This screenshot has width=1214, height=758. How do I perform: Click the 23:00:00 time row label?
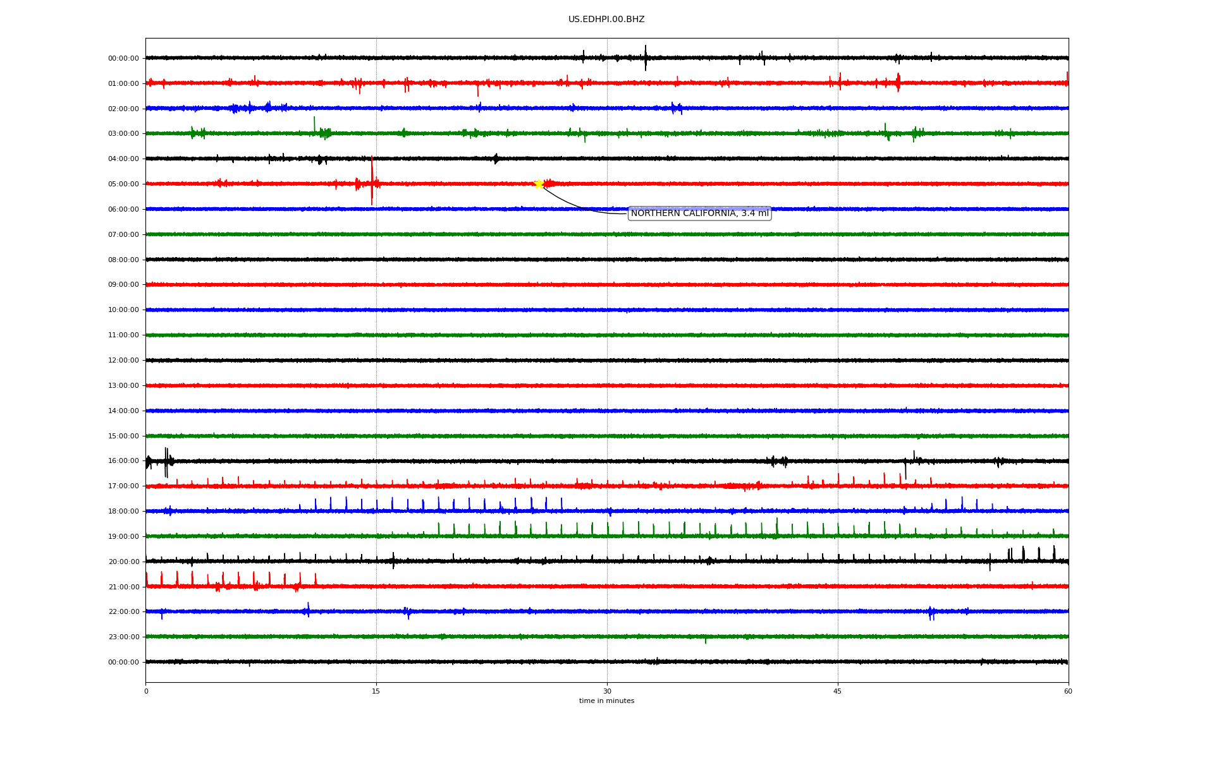tap(123, 637)
